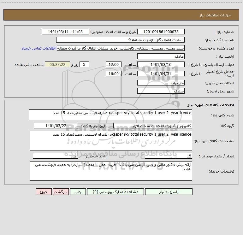The height and width of the screenshot is (235, 243).
Task: Click remaining time countdown 00:37:22
Action: coord(57,64)
